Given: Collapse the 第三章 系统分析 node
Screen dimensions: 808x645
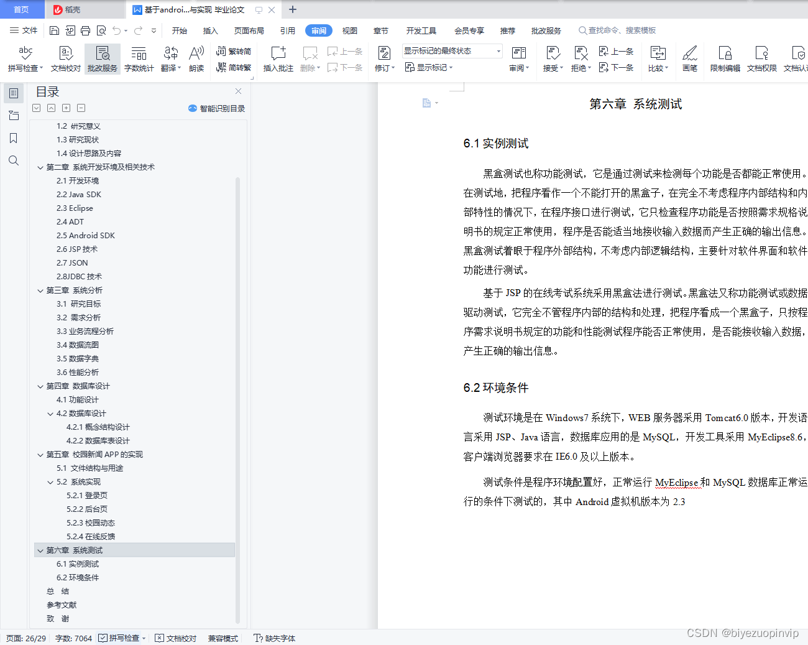Looking at the screenshot, I should 40,290.
